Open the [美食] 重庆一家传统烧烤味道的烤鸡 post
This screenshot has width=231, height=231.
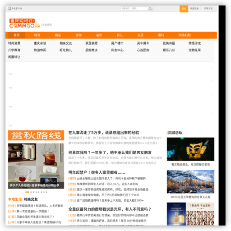[108, 189]
